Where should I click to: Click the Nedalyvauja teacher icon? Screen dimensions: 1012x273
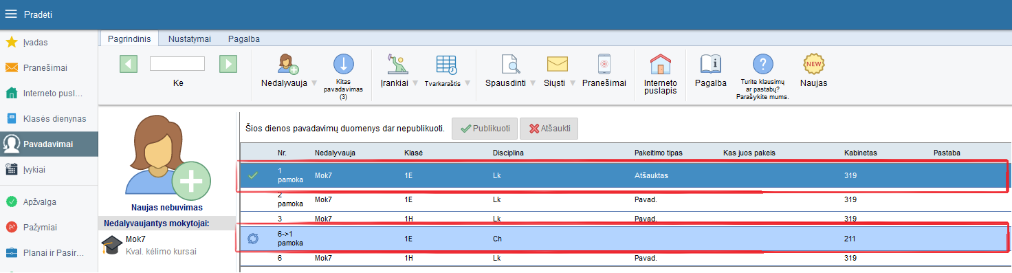[x=288, y=65]
